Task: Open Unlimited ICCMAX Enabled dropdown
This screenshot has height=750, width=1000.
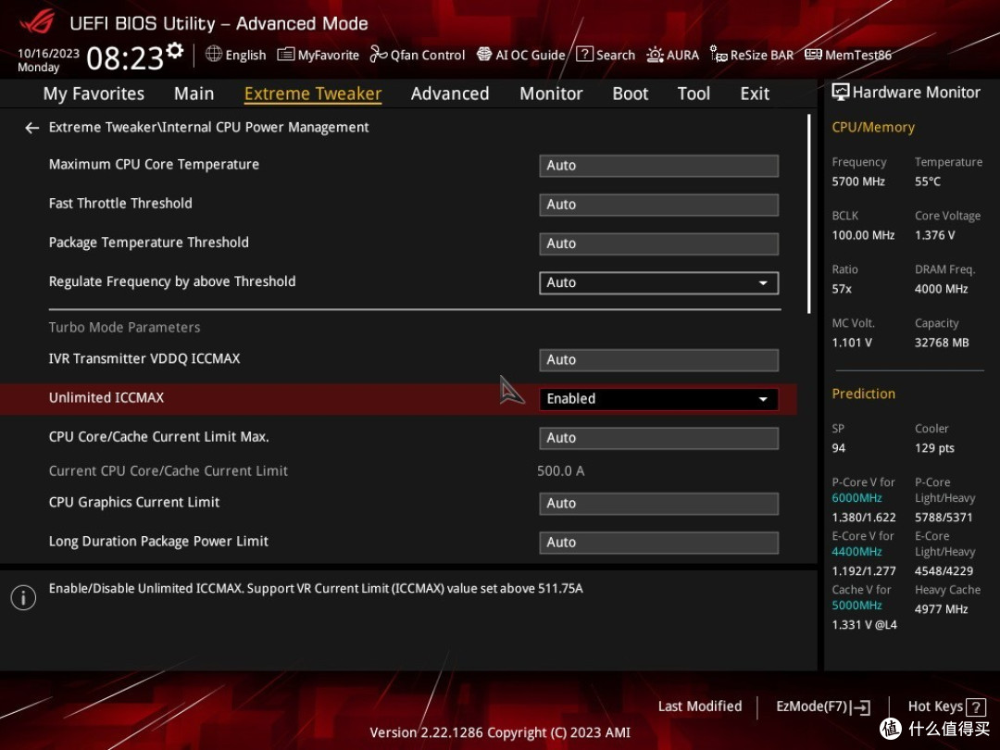Action: tap(659, 399)
